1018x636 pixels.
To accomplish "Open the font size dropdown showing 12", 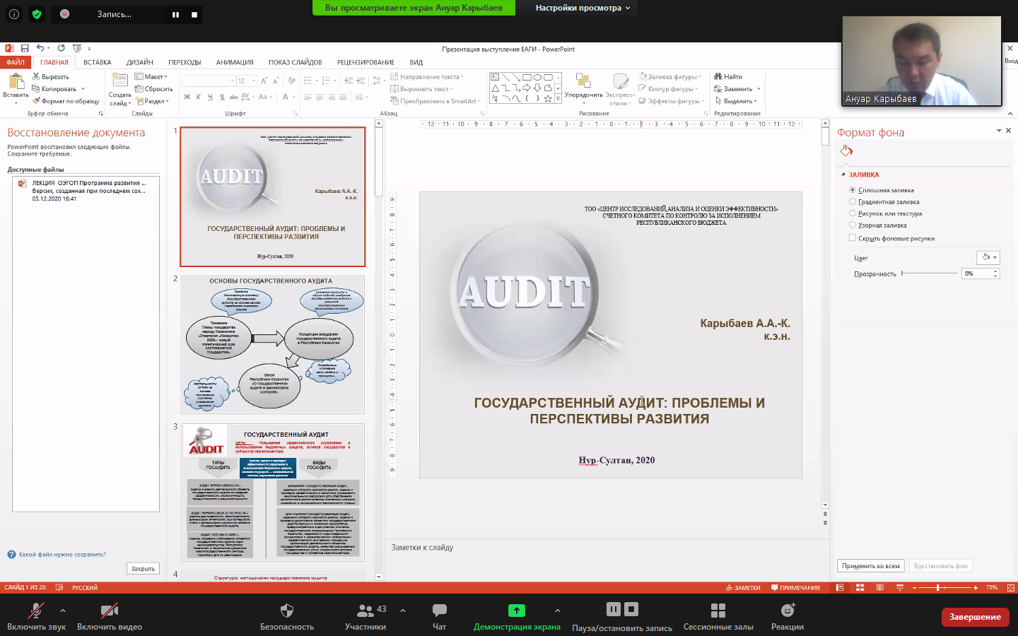I will click(x=252, y=81).
